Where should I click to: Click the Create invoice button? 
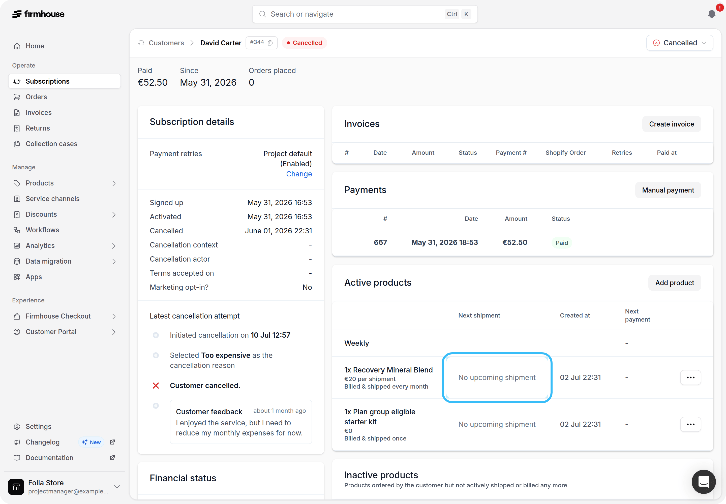pos(671,124)
